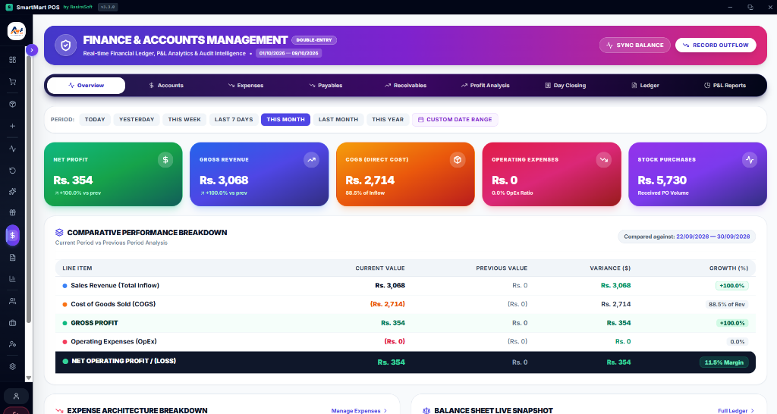Open the settings gear icon in sidebar
777x414 pixels.
click(12, 366)
